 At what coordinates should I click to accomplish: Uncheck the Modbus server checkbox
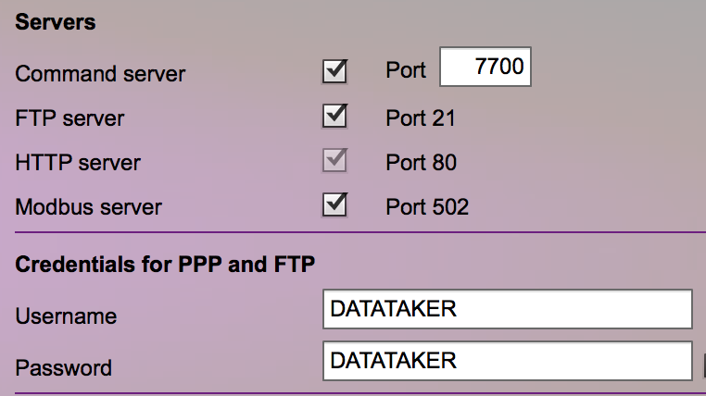coord(334,205)
